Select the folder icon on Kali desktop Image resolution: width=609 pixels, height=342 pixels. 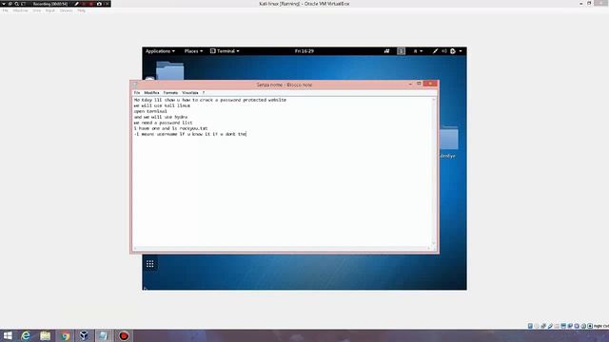[x=169, y=71]
